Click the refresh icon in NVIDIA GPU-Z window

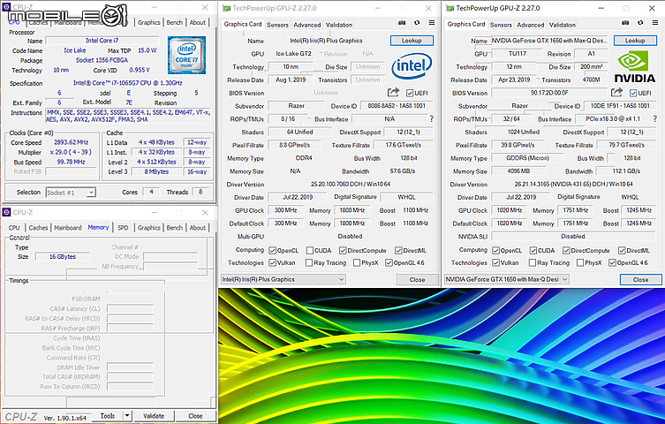640,23
